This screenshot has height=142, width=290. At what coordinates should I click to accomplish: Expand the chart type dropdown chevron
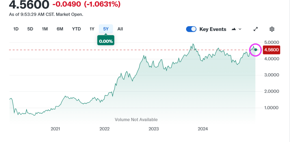point(240,29)
